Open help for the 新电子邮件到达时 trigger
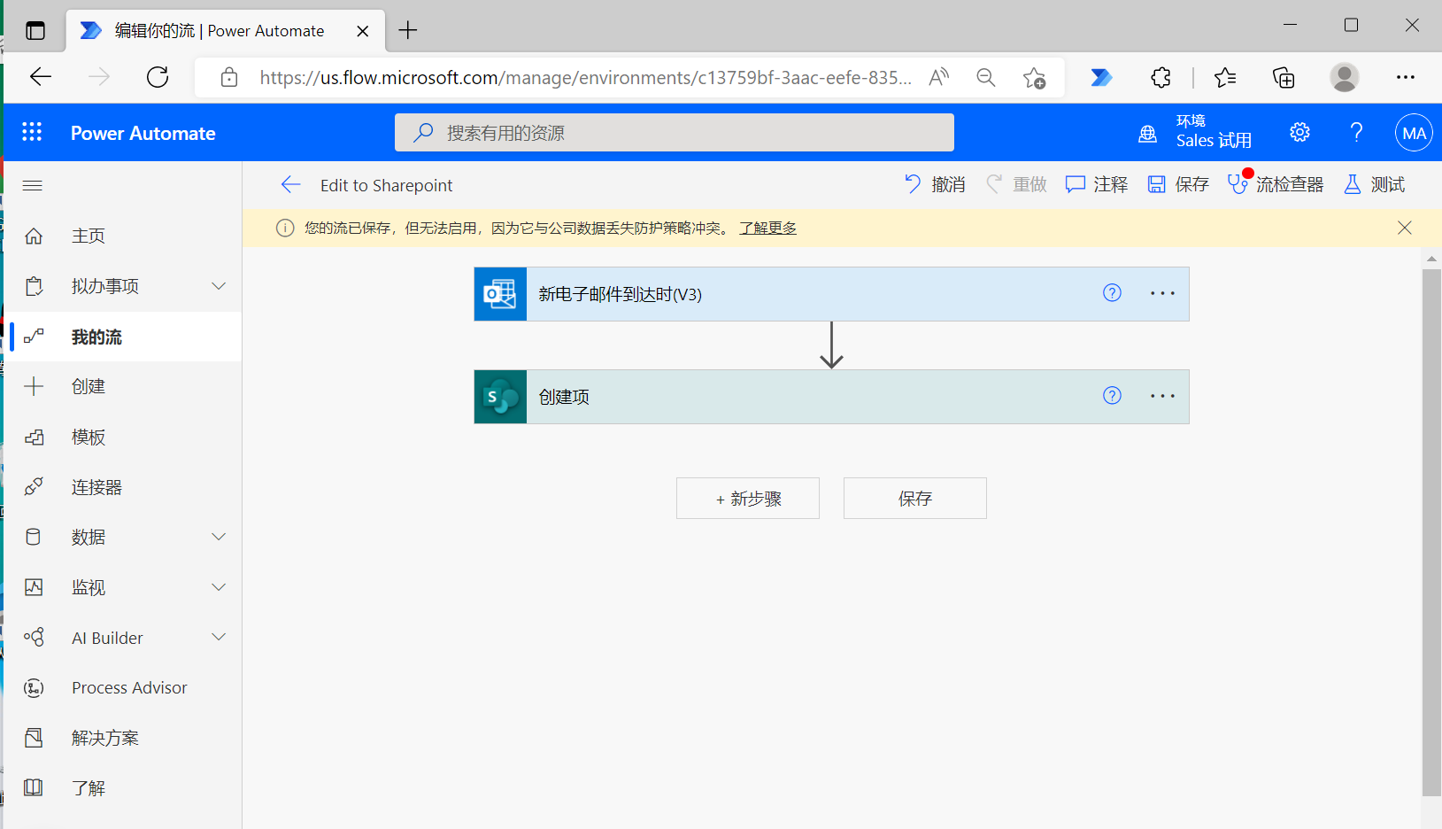The height and width of the screenshot is (829, 1442). 1112,293
